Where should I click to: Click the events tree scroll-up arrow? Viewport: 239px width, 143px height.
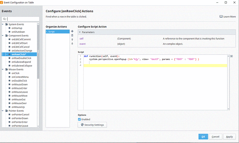coord(38,24)
